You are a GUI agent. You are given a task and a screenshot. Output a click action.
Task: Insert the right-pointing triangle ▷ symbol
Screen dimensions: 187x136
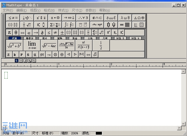[75, 54]
